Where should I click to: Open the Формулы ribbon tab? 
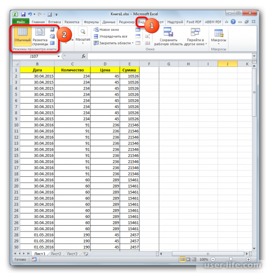tap(91, 22)
